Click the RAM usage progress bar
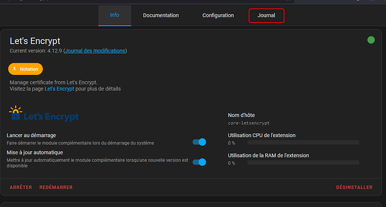 pyautogui.click(x=303, y=163)
